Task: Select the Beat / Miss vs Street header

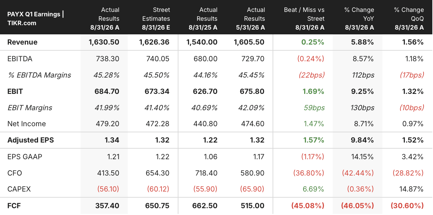Action: click(x=304, y=19)
